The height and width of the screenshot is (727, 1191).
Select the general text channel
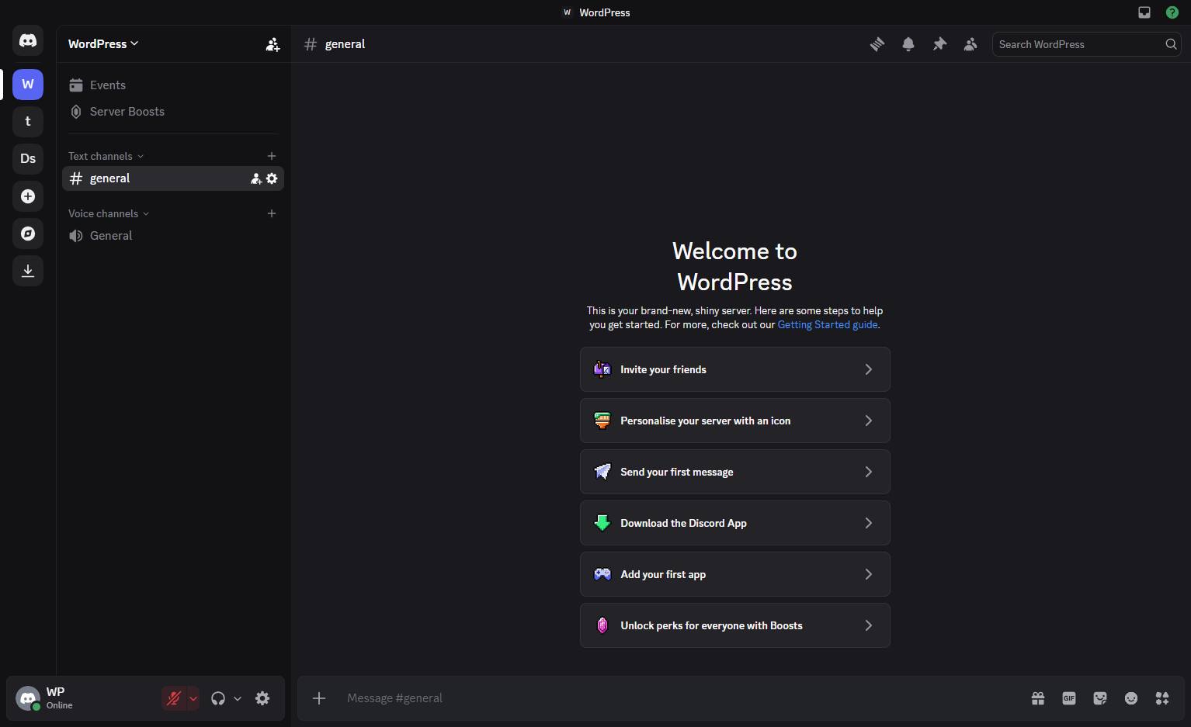point(173,178)
